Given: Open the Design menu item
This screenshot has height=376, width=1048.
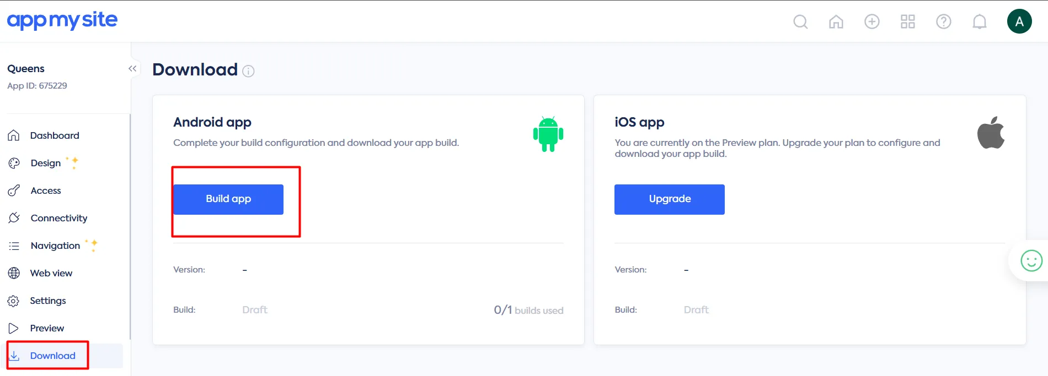Looking at the screenshot, I should point(46,163).
